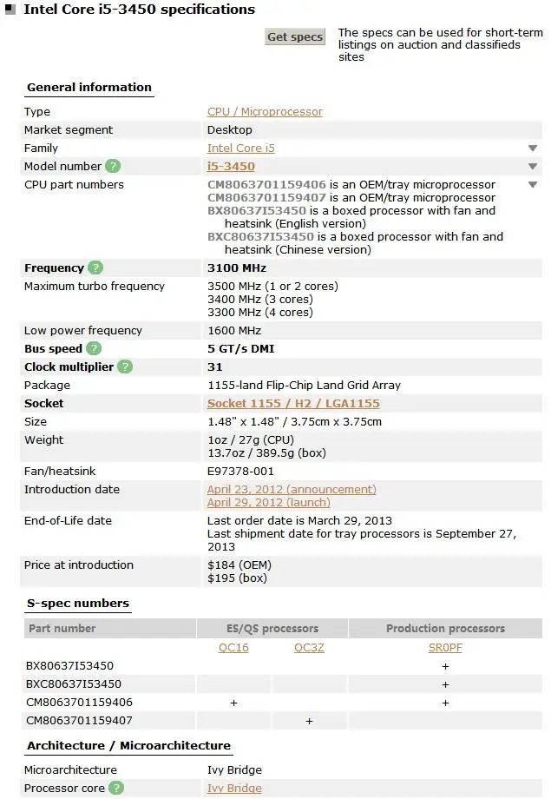Expand the Model number row arrow
This screenshot has height=799, width=551.
tap(533, 167)
